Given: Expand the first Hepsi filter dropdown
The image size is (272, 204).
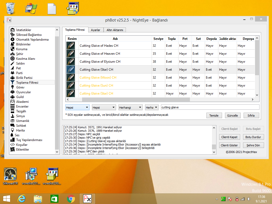Looking at the screenshot, I should click(77, 107).
